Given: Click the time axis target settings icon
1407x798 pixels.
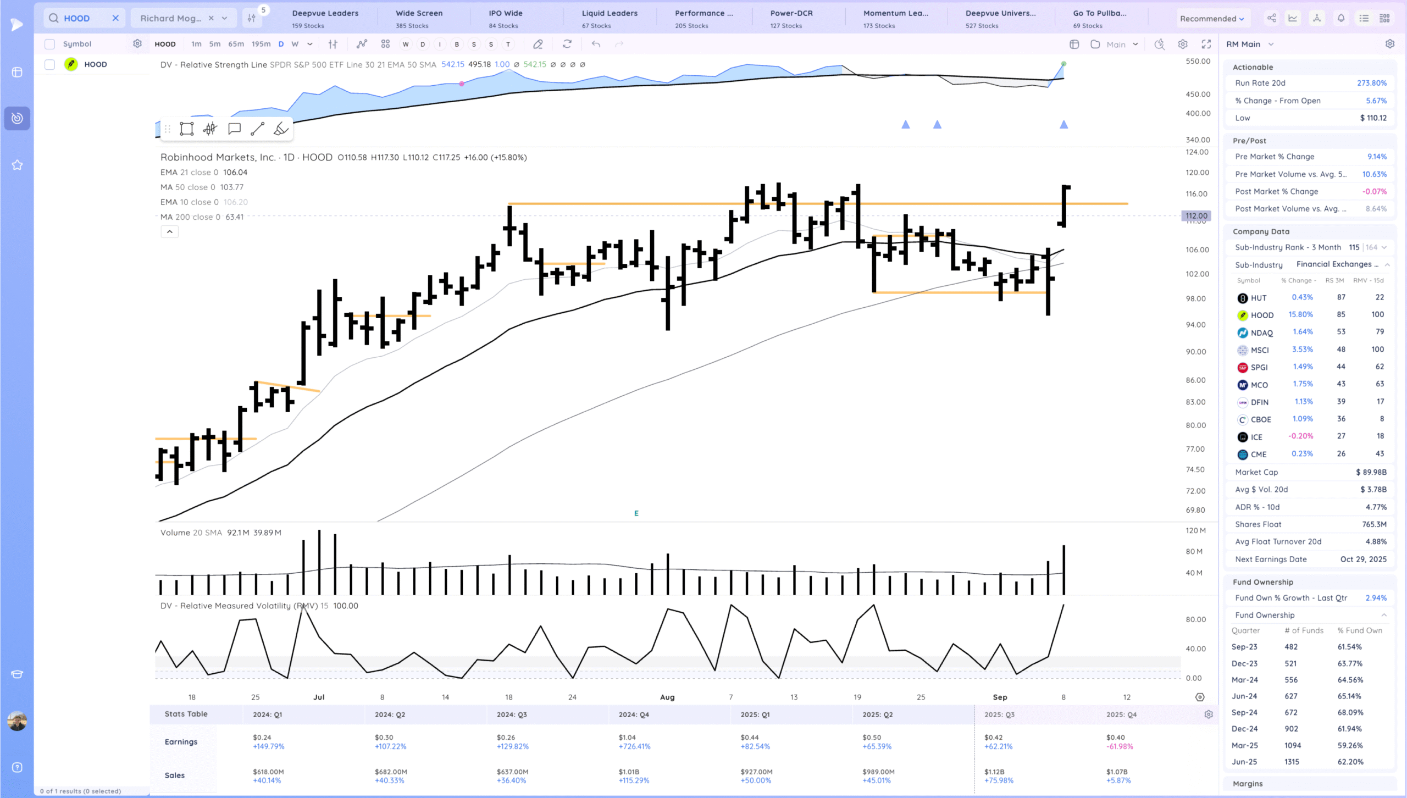Looking at the screenshot, I should 1200,697.
